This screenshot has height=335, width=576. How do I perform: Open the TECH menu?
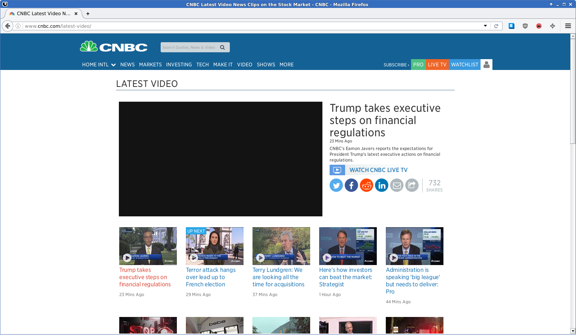coord(202,65)
